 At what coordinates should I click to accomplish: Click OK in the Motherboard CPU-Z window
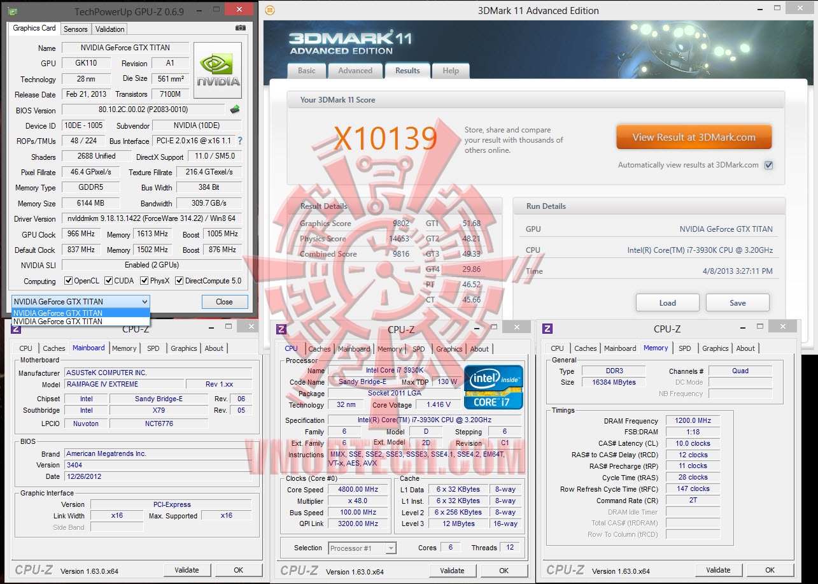click(x=239, y=570)
